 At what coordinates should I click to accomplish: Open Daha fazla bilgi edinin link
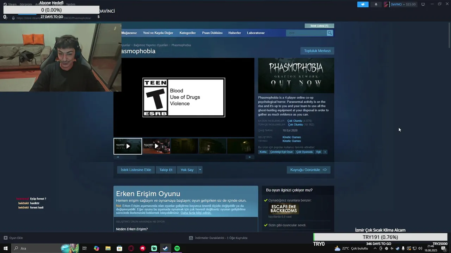(x=196, y=213)
